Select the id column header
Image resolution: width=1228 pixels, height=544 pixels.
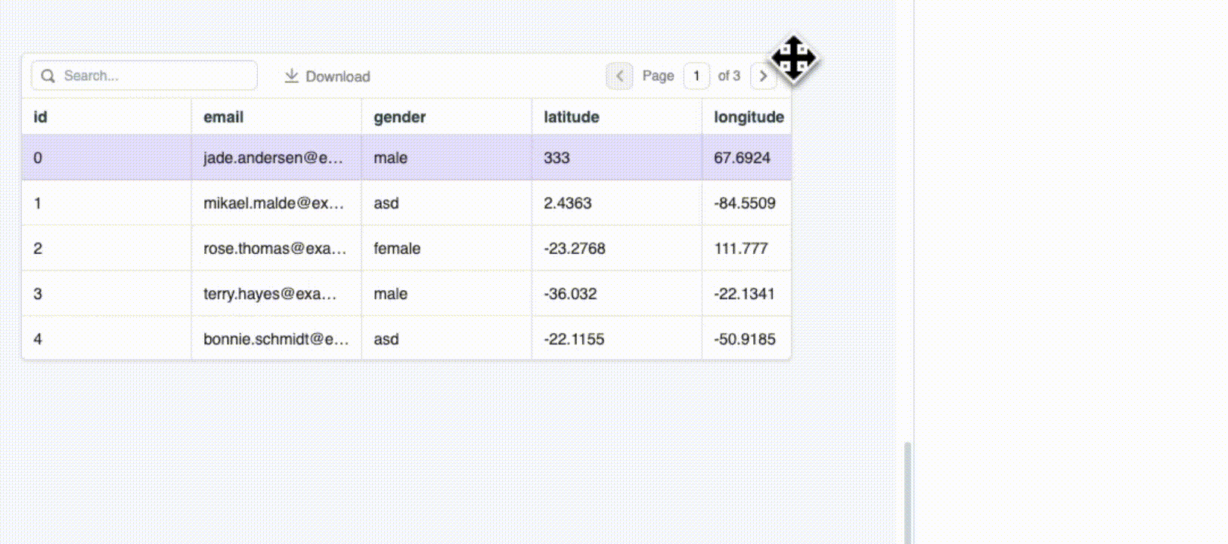(x=41, y=117)
